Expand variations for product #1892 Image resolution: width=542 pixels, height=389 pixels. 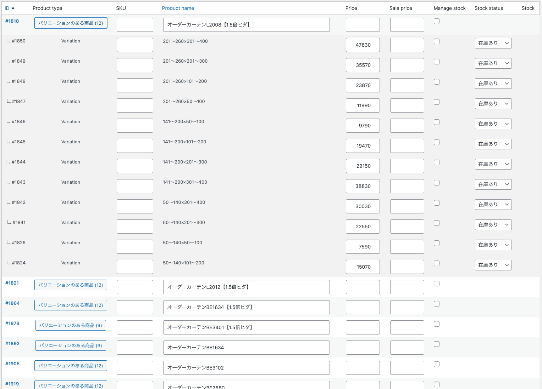71,345
